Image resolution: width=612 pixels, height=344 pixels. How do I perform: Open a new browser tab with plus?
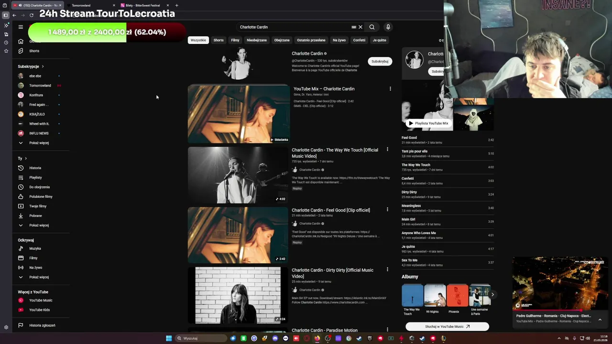coord(176,5)
